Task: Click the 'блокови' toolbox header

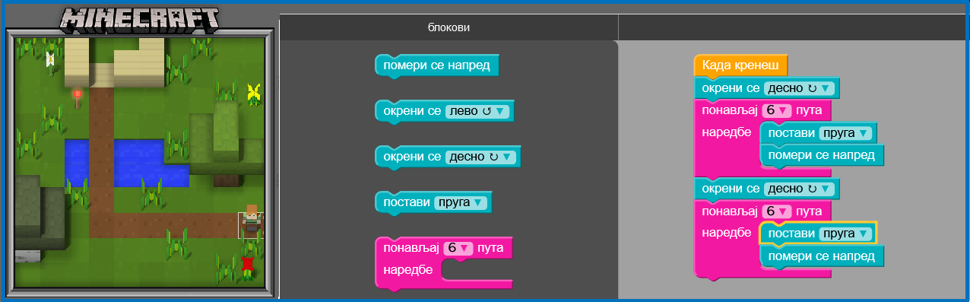Action: point(449,27)
